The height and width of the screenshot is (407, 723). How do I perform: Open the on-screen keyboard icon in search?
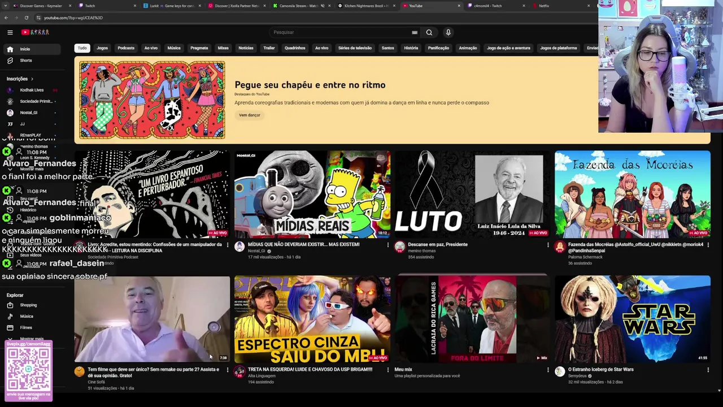(x=415, y=32)
